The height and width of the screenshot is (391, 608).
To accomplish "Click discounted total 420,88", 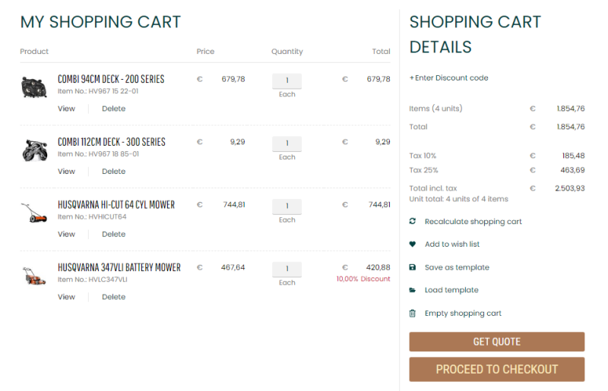I will pos(378,267).
